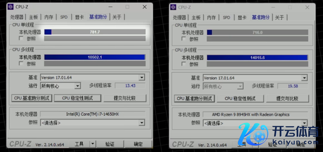This screenshot has height=152, width=323.
Task: Open the 内存 tab in the right window
Action: pos(211,17)
